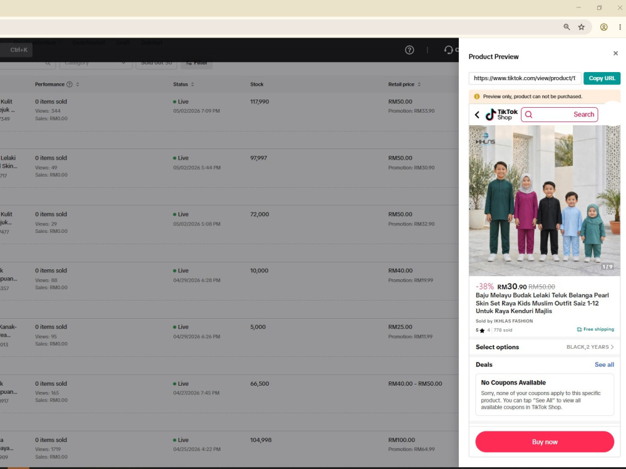
Task: Expand Select options BLACK,2 YEARS
Action: [545, 347]
